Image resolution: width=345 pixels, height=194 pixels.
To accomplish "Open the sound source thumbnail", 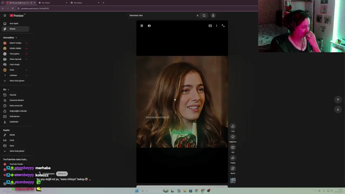I will click(x=233, y=181).
